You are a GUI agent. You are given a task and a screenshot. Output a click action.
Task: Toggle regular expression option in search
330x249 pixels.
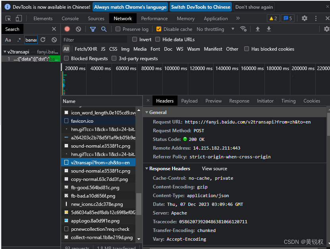click(x=19, y=40)
